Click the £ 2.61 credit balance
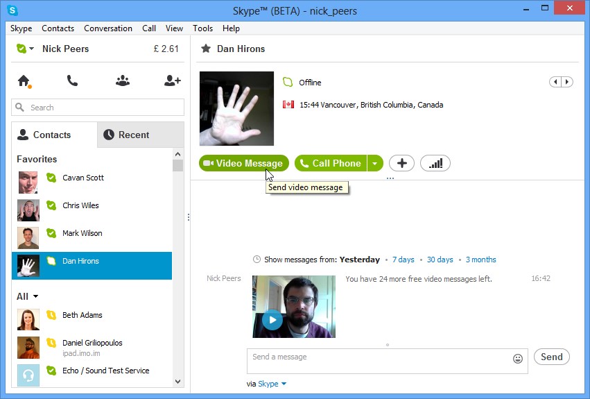Screen dimensions: 590x399 point(166,49)
